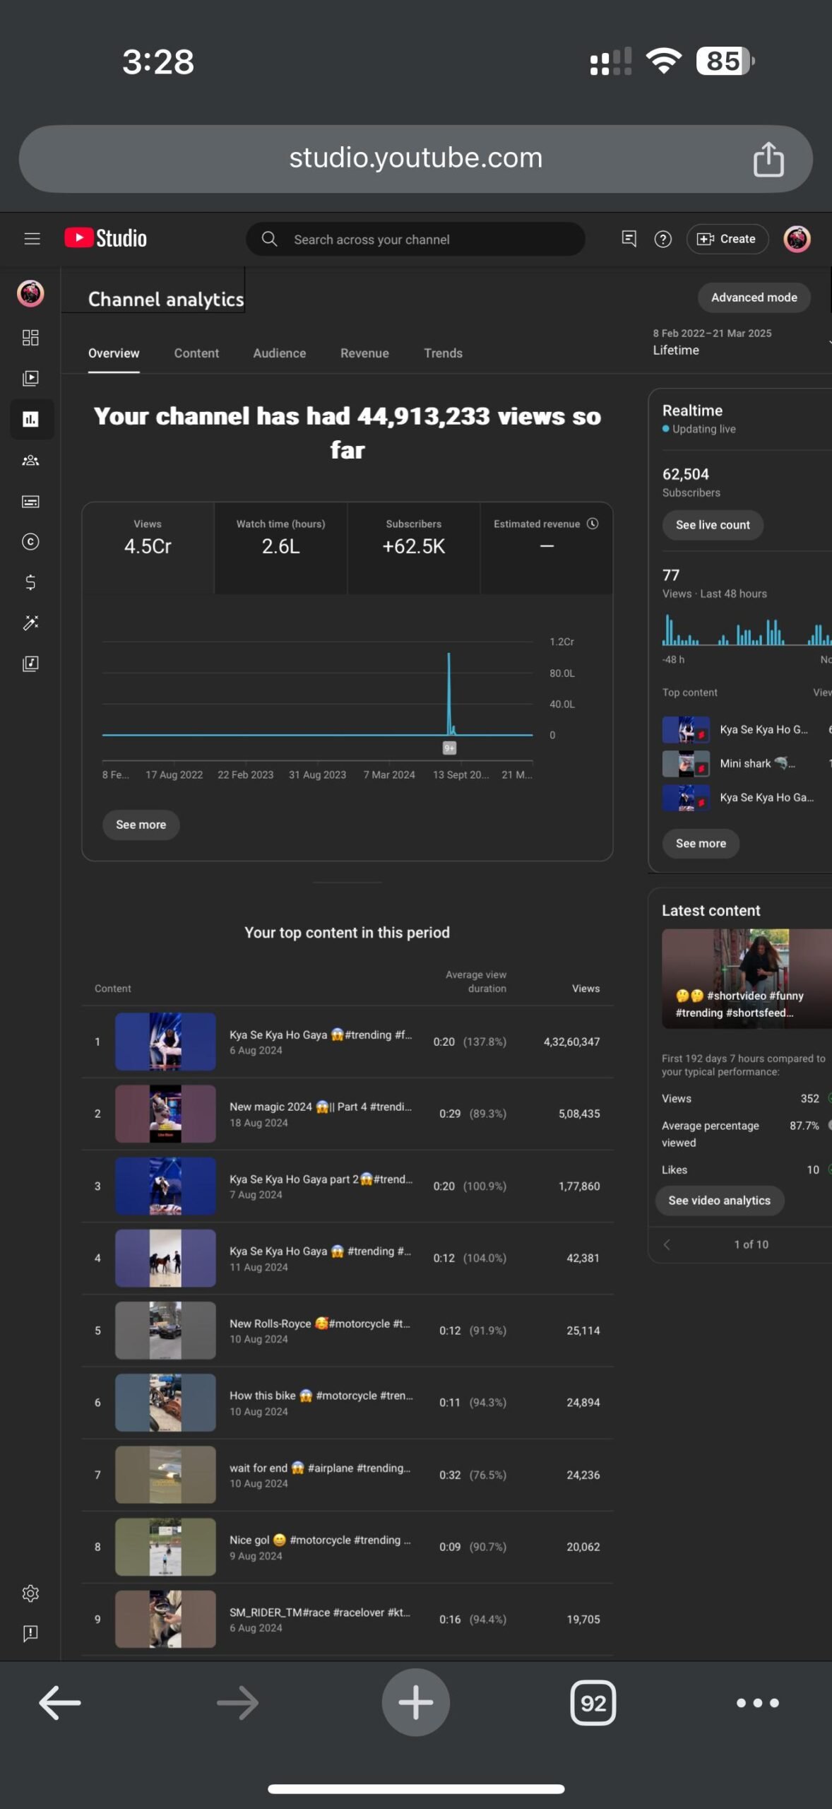Switch to the Revenue tab
The image size is (832, 1809).
pyautogui.click(x=364, y=353)
